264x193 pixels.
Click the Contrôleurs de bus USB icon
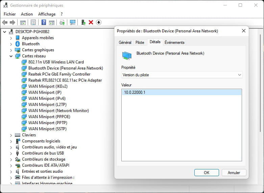[x=17, y=153]
